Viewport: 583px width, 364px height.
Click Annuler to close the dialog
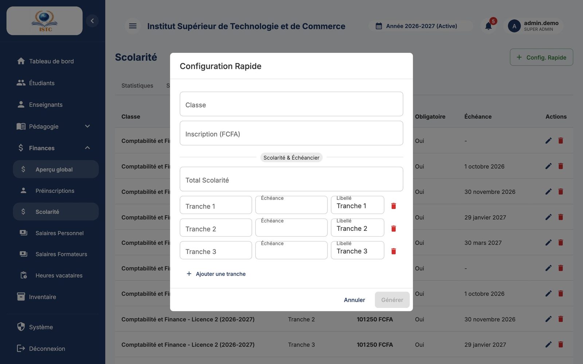click(354, 300)
